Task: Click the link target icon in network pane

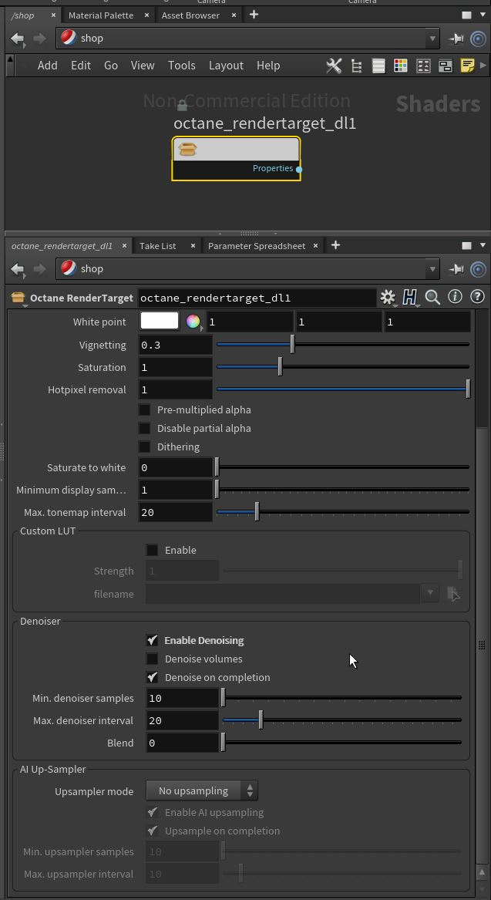Action: coord(478,39)
